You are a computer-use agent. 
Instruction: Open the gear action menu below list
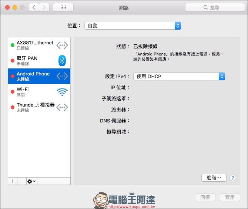(31, 181)
